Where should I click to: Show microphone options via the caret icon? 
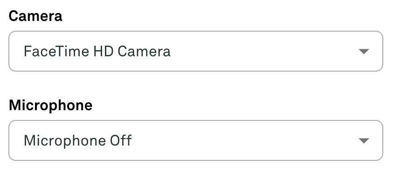[x=364, y=141]
